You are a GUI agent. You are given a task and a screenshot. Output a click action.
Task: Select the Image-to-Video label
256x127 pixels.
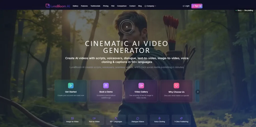72,122
